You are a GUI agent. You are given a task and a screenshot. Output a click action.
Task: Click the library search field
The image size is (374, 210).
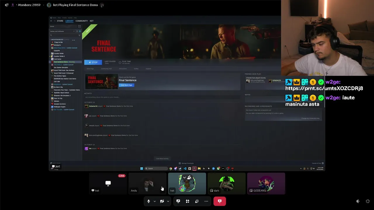click(63, 35)
